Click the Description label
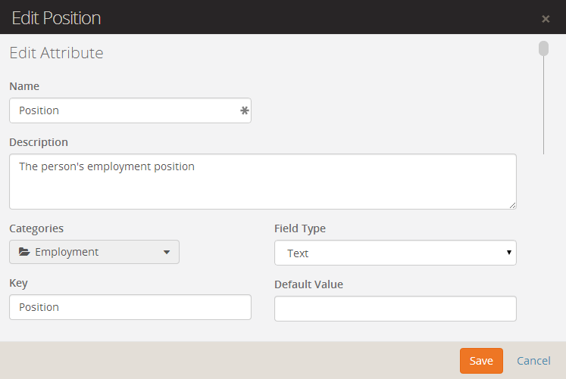This screenshot has width=566, height=379. tap(39, 142)
